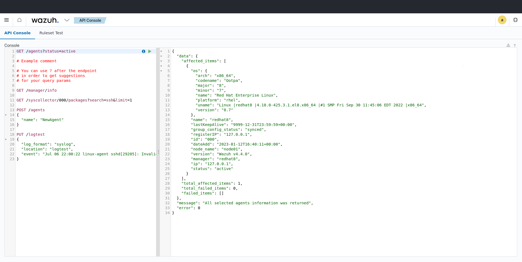Open documentation info icon for the active request

pyautogui.click(x=143, y=51)
